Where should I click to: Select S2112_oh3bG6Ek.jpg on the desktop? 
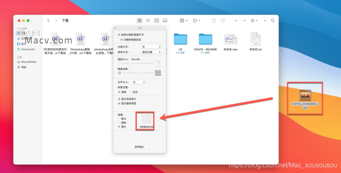tap(305, 99)
